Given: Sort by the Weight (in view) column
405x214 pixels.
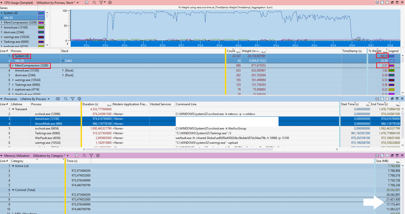Looking at the screenshot, I should tap(253, 51).
